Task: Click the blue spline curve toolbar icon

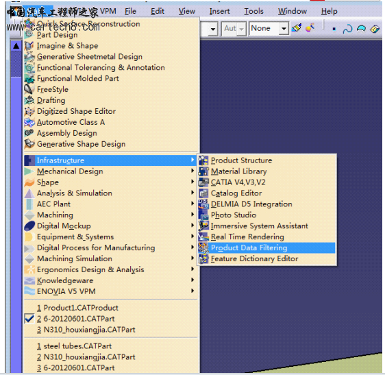Action: (348, 29)
